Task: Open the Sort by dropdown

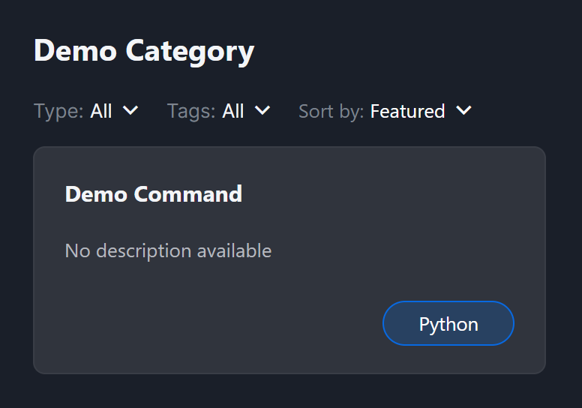Action: [x=385, y=111]
